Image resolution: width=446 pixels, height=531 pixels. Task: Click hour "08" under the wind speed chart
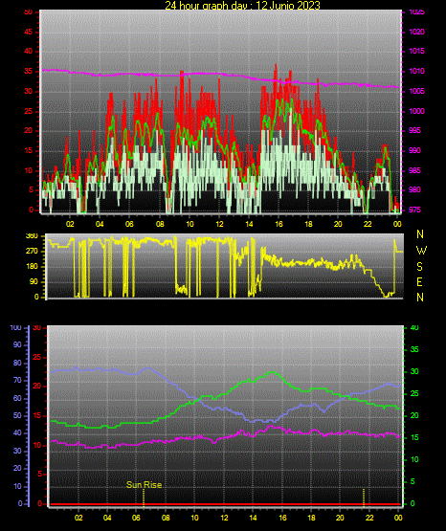tap(160, 224)
